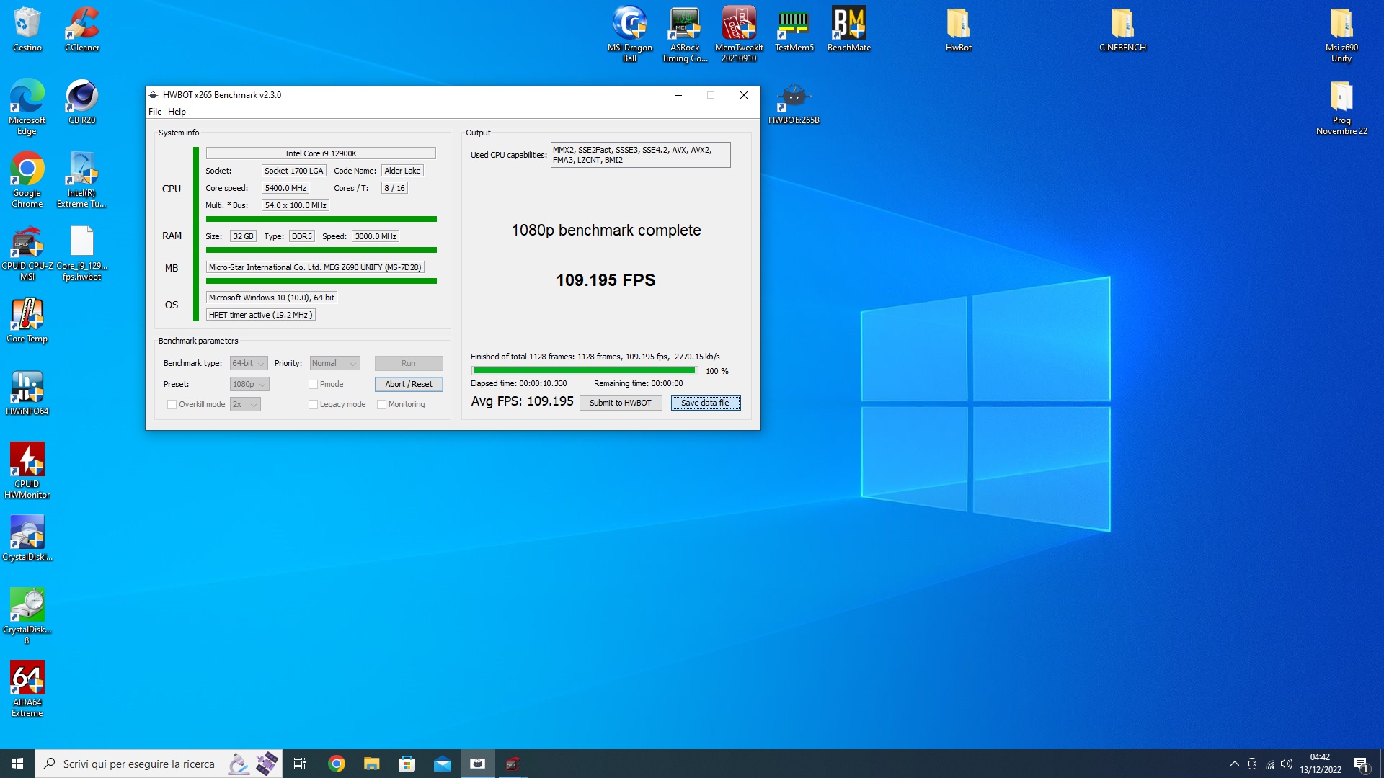Launch CCleaner from the desktop

(x=82, y=29)
